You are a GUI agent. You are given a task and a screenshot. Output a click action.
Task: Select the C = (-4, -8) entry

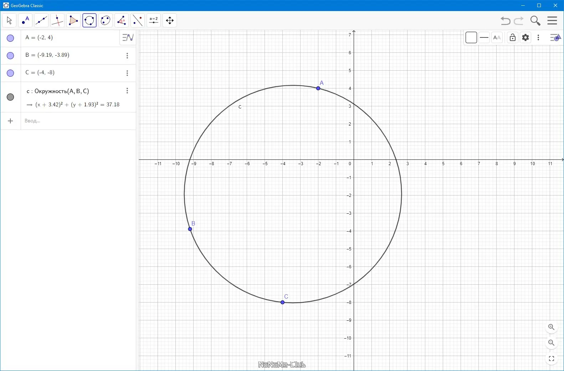[40, 72]
